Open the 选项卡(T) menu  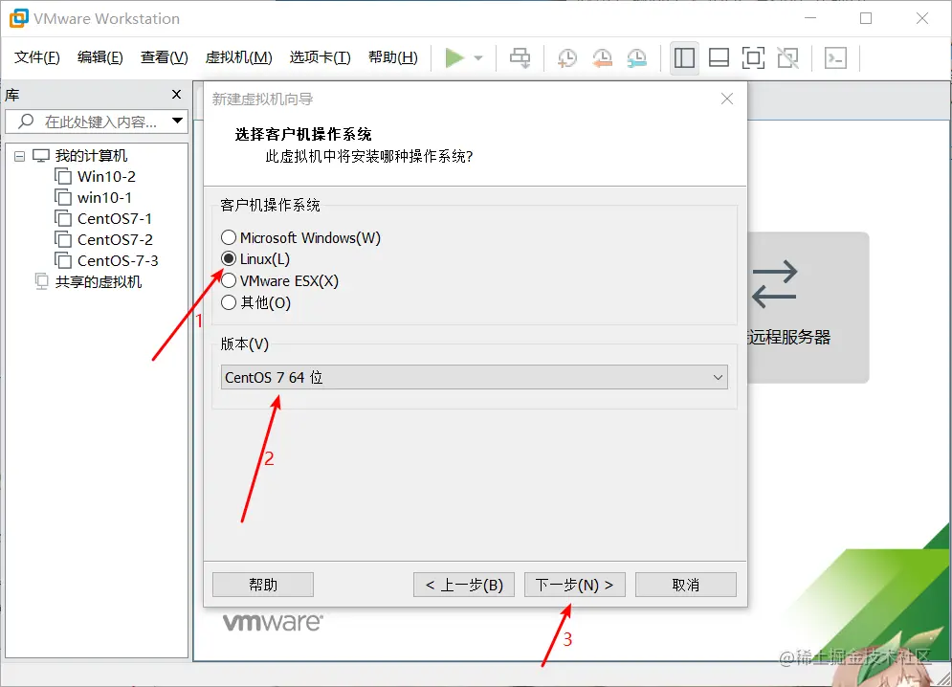pos(320,57)
